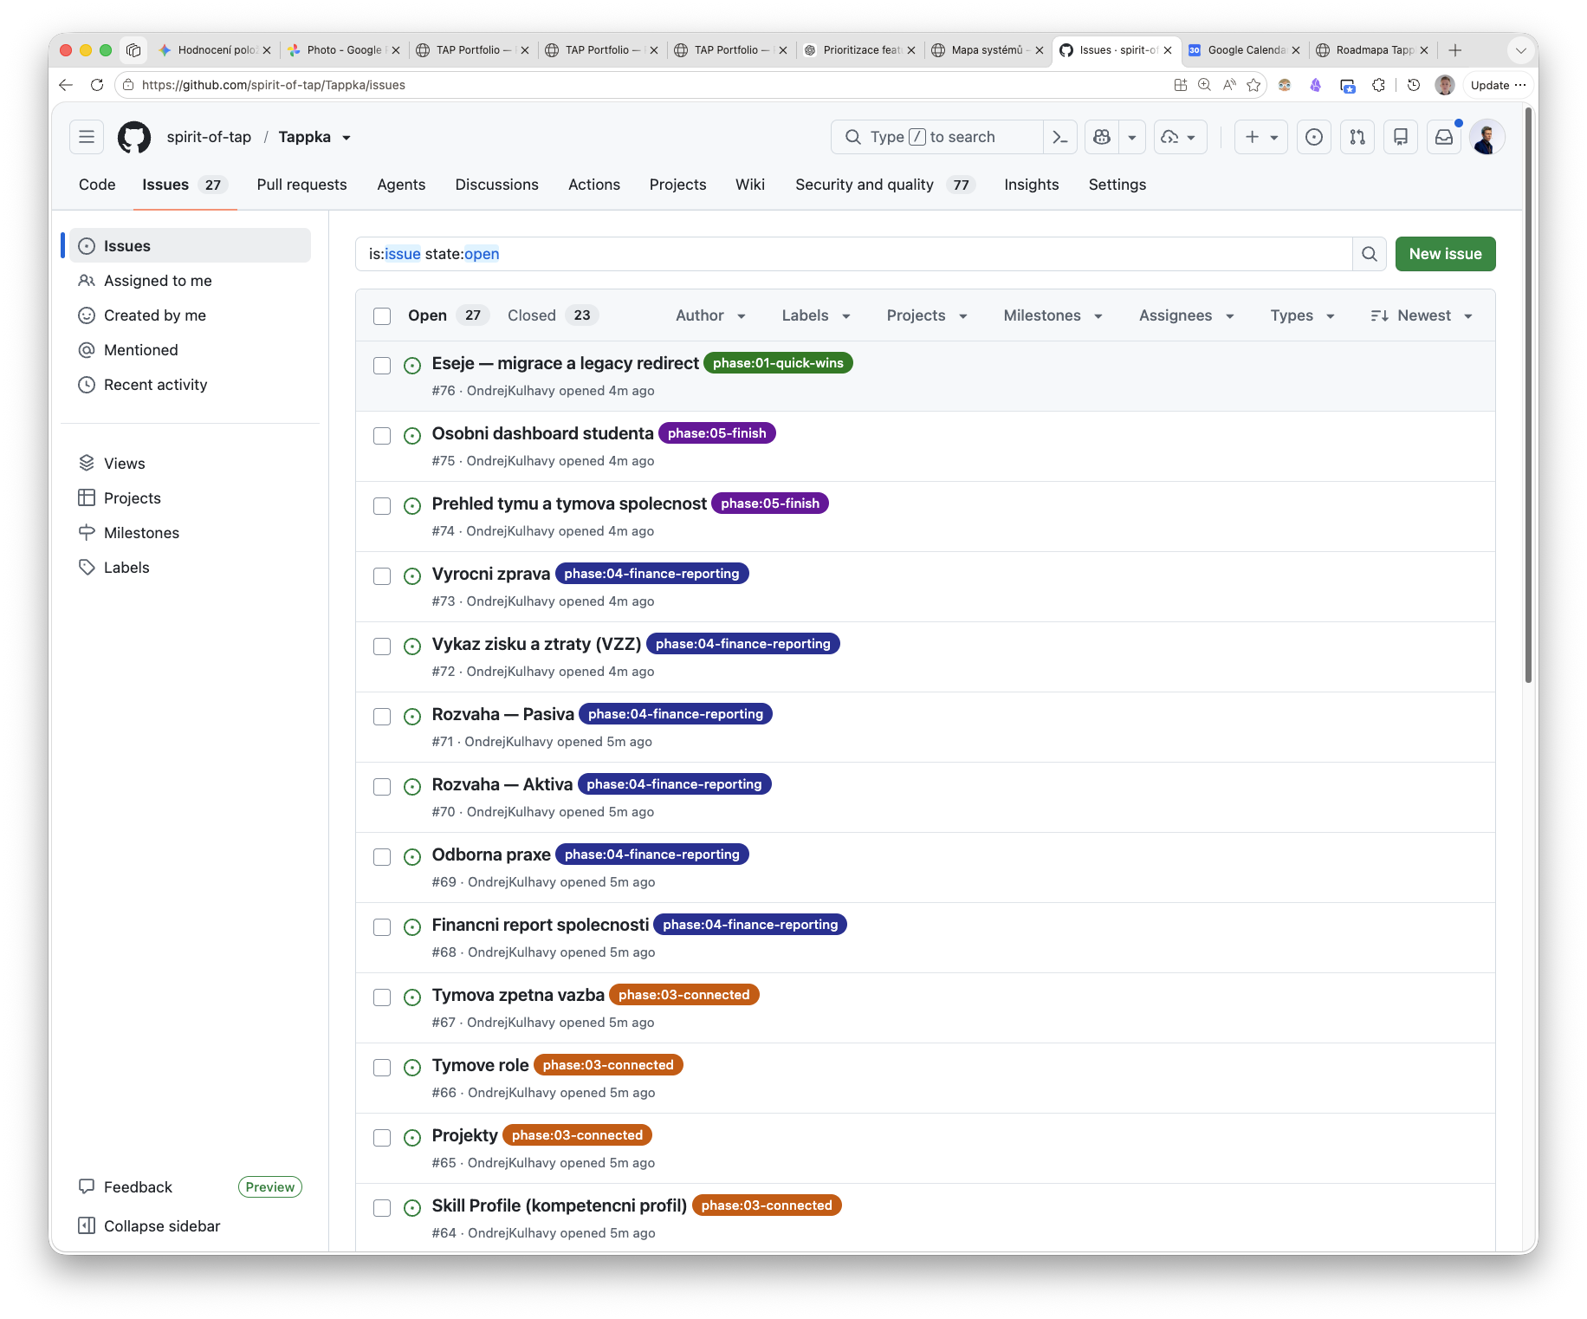Expand the Labels filter dropdown

(816, 315)
